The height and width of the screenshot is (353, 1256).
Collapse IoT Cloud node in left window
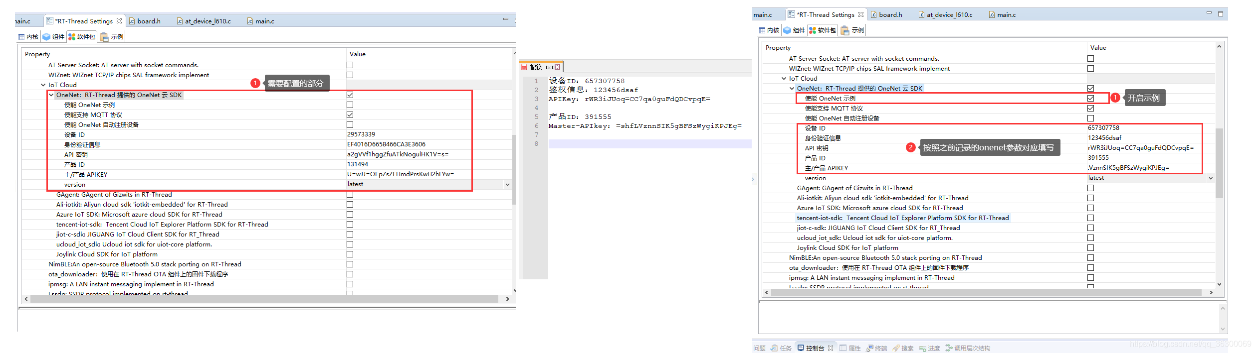(43, 85)
